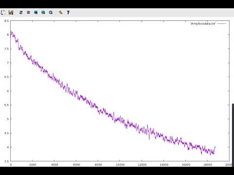
Task: Click the purple legend line sample
Action: [222, 24]
